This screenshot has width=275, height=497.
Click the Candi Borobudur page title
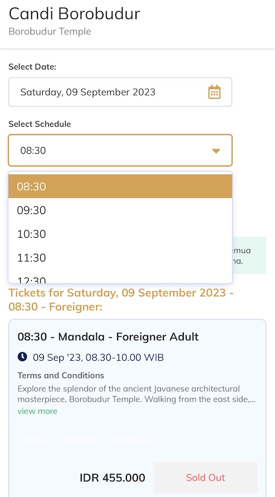(74, 14)
